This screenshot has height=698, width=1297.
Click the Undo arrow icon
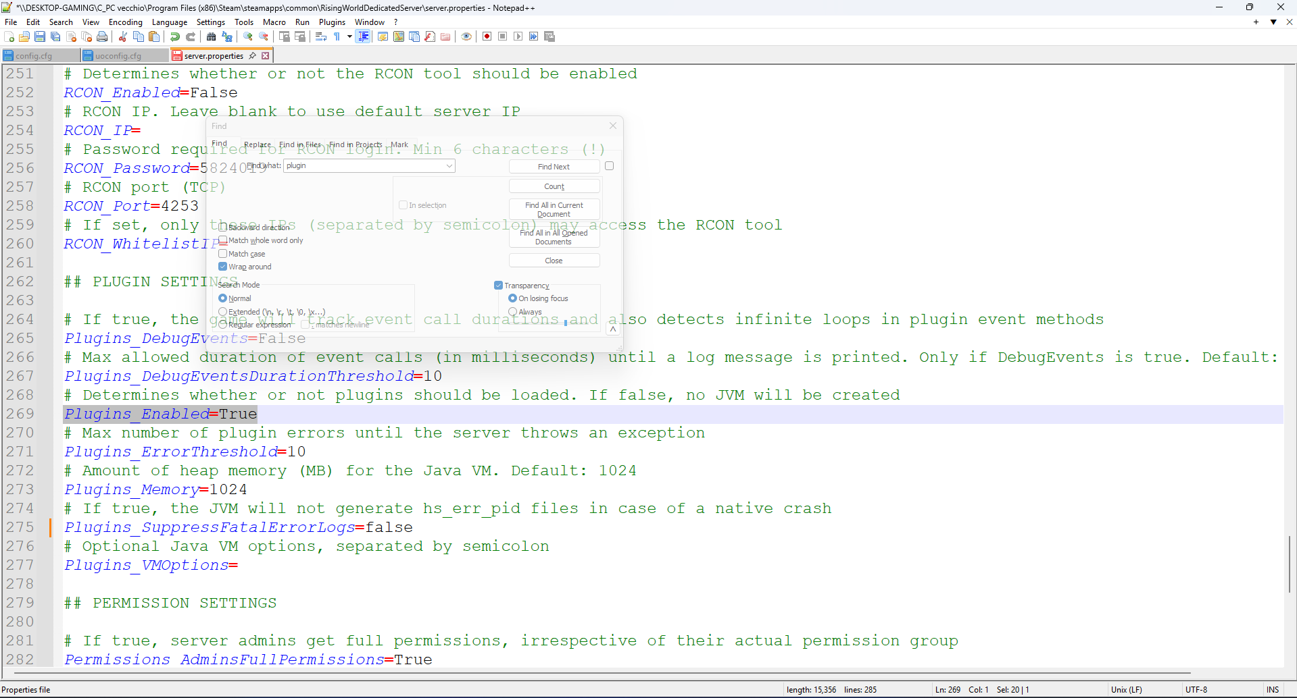click(175, 36)
